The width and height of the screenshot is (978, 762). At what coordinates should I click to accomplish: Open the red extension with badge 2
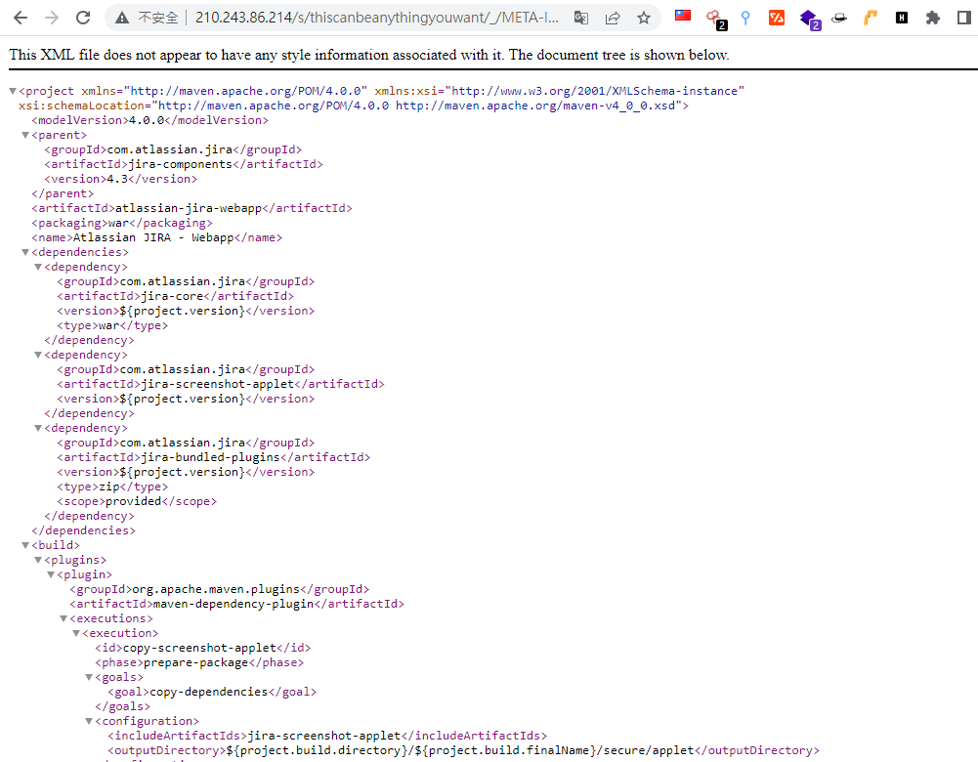715,19
